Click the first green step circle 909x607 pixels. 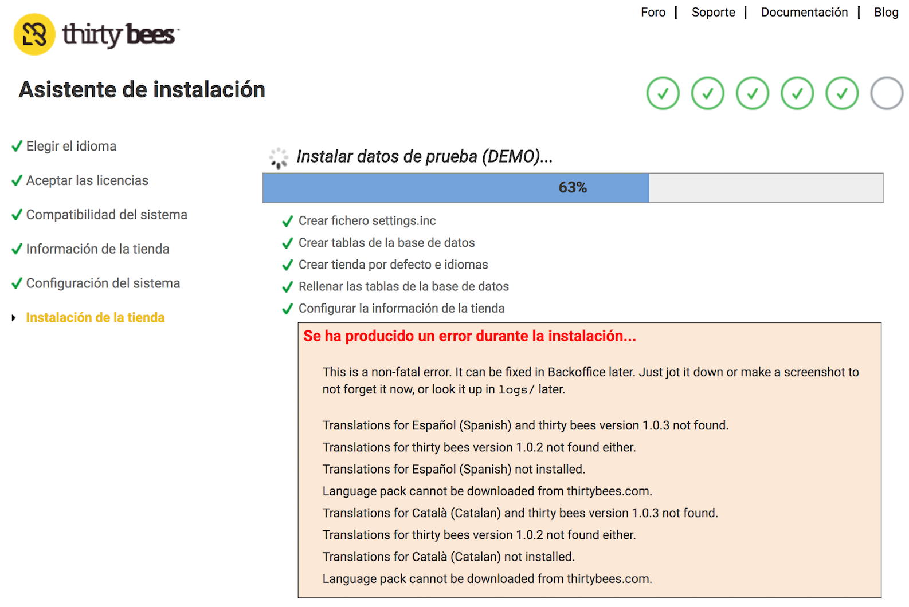[663, 93]
